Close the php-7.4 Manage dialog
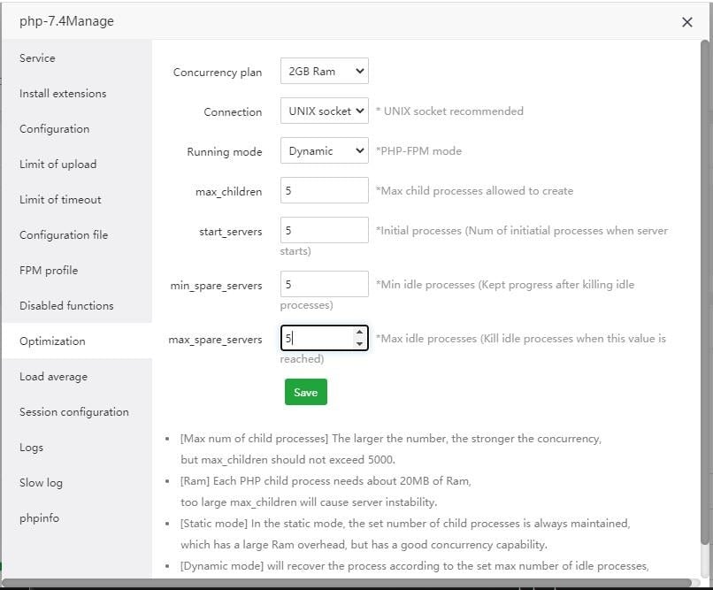The height and width of the screenshot is (590, 713). 687,22
